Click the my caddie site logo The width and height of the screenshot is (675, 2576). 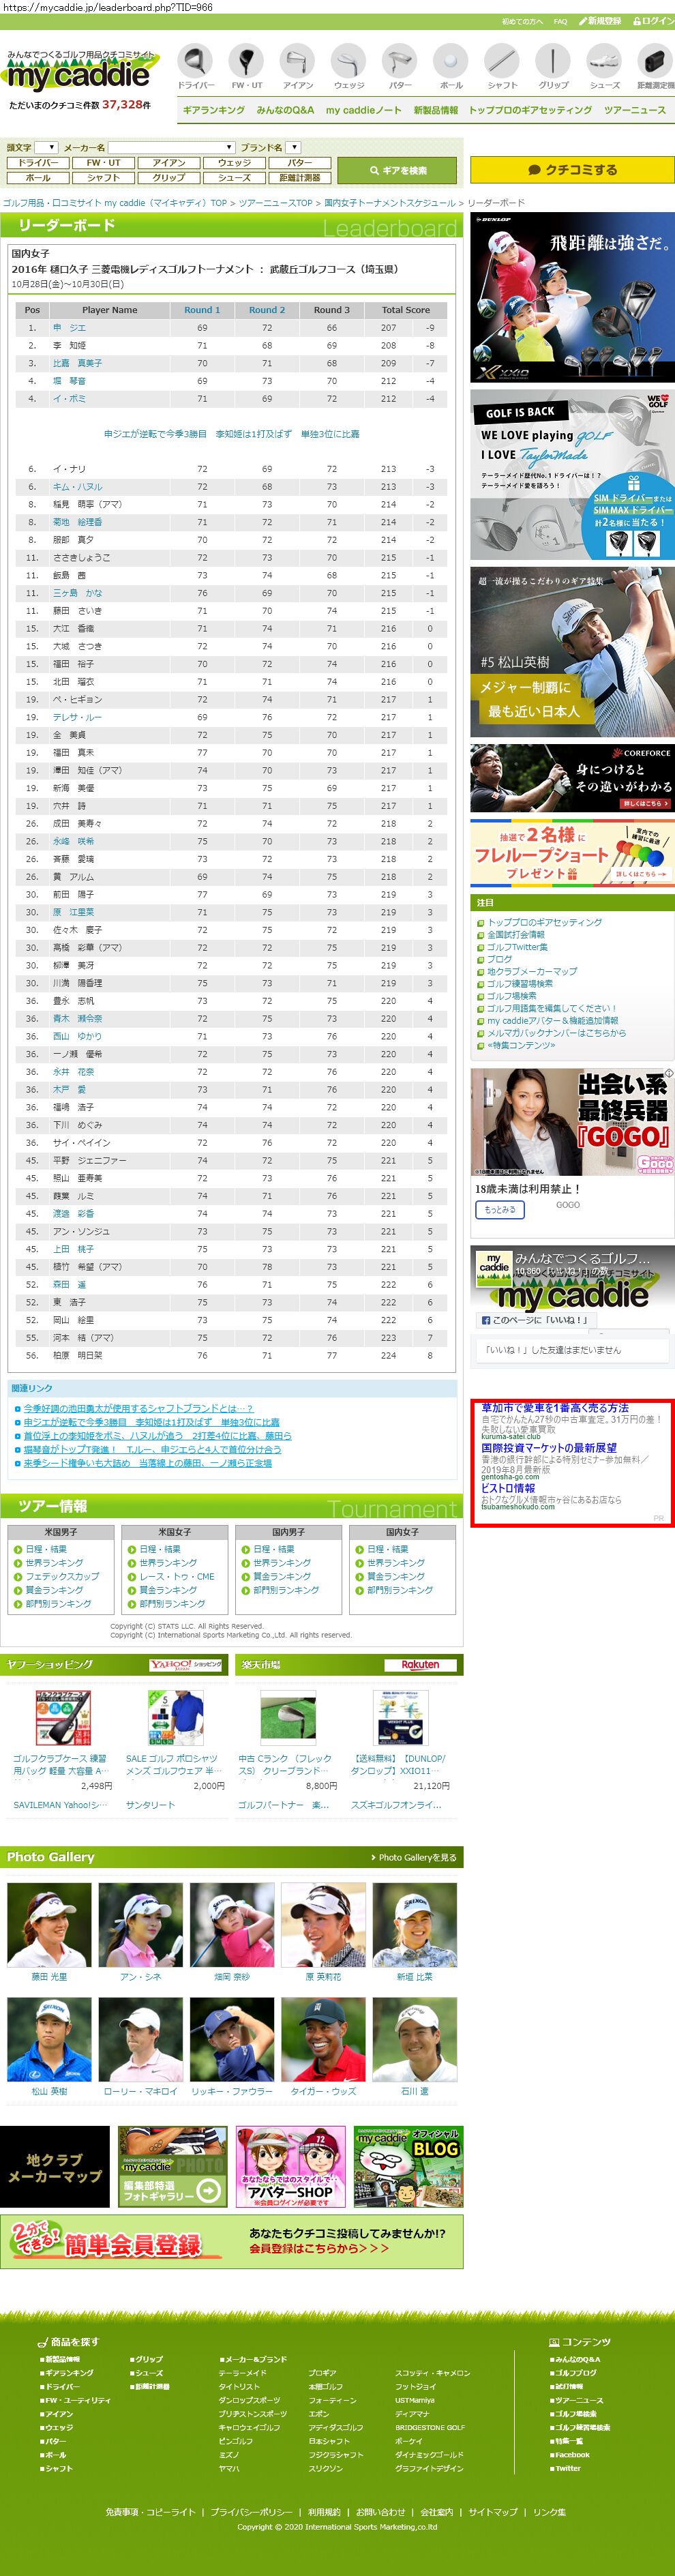[x=79, y=73]
